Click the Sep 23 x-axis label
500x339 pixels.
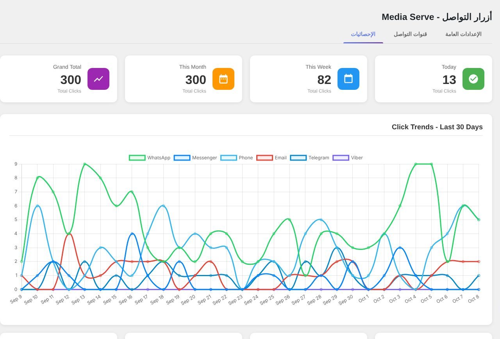coord(236,300)
